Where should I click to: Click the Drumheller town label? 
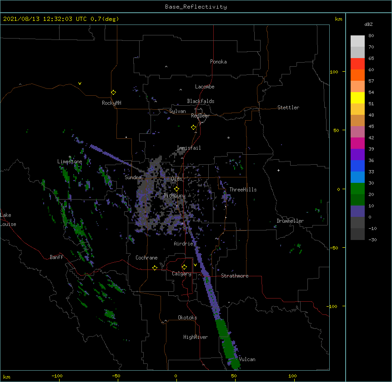point(290,221)
